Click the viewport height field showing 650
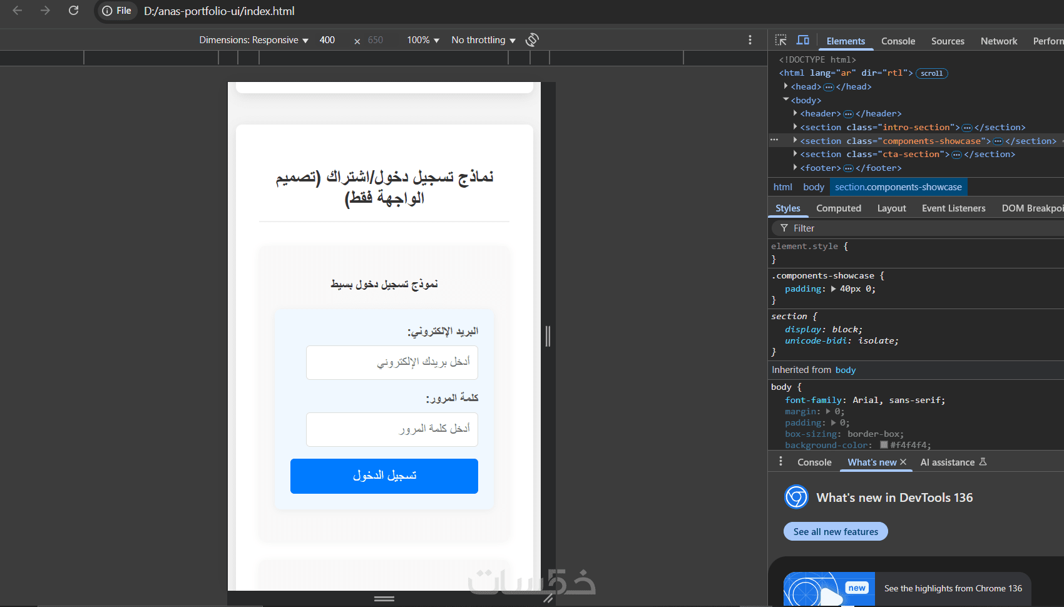The width and height of the screenshot is (1064, 607). point(376,40)
